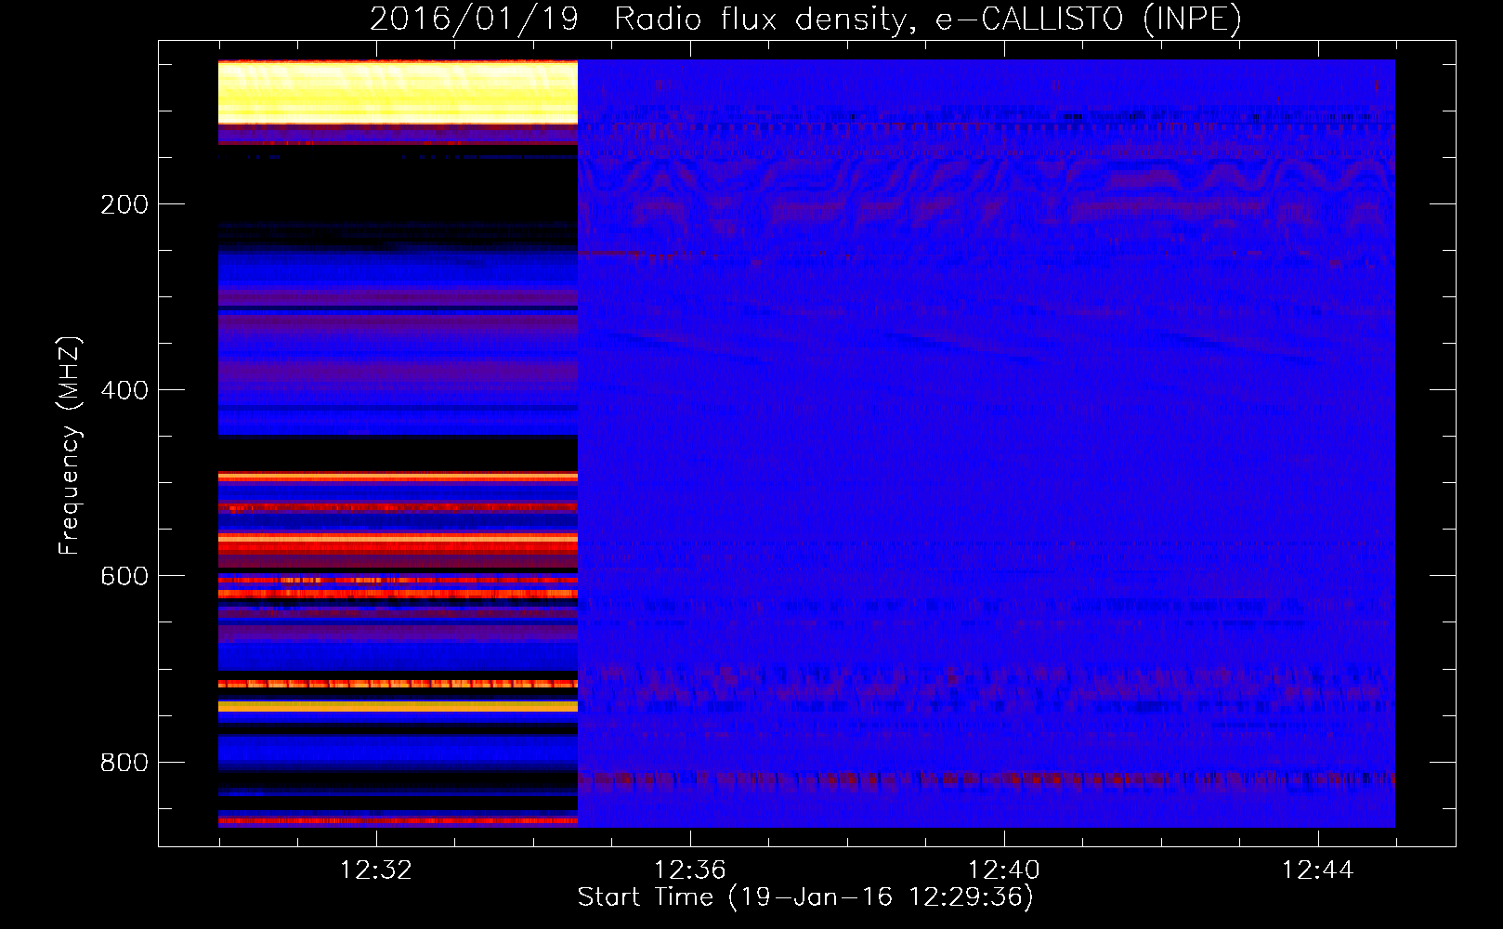Click the 'Frequency (MHZ)' axis label

tap(70, 446)
